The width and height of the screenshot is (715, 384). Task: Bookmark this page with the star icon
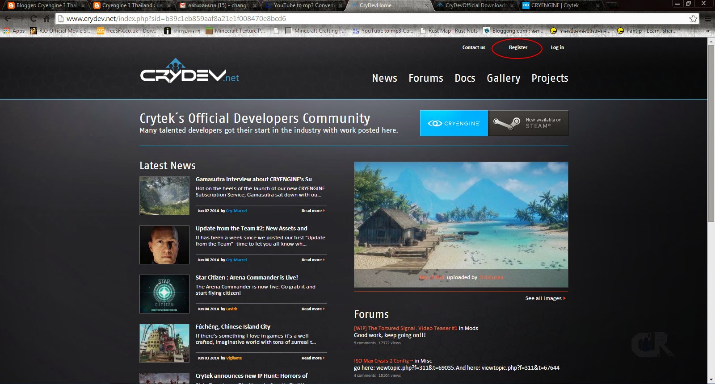coord(693,19)
